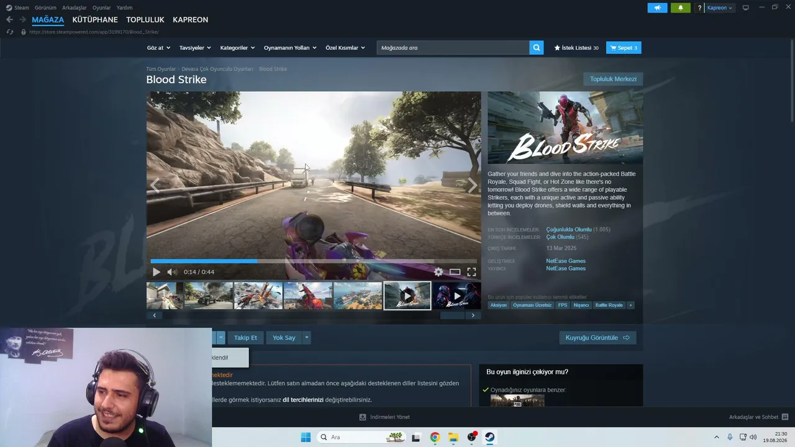Open the Görünüm menu
Screen dimensions: 795x447
click(x=45, y=8)
